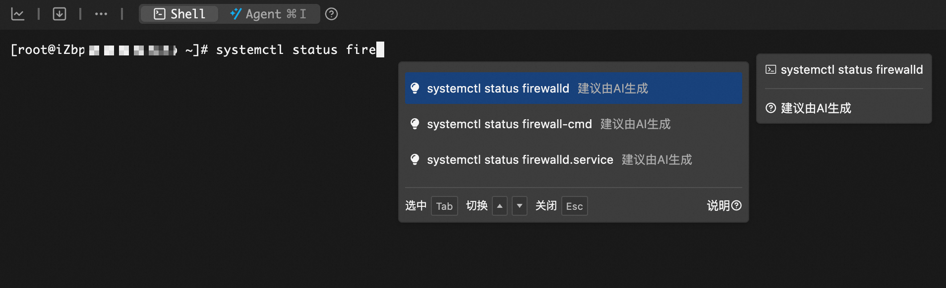Click the down arrow to switch suggestion

coord(519,206)
